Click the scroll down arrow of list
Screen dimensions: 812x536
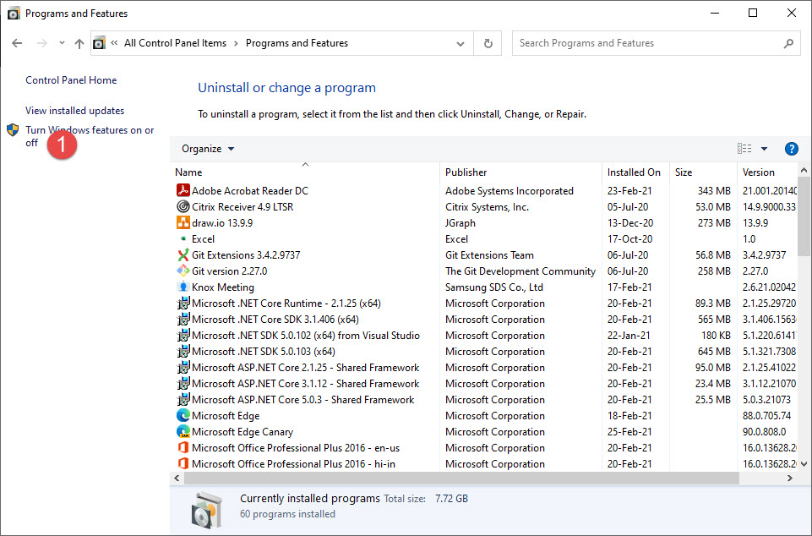(x=804, y=463)
